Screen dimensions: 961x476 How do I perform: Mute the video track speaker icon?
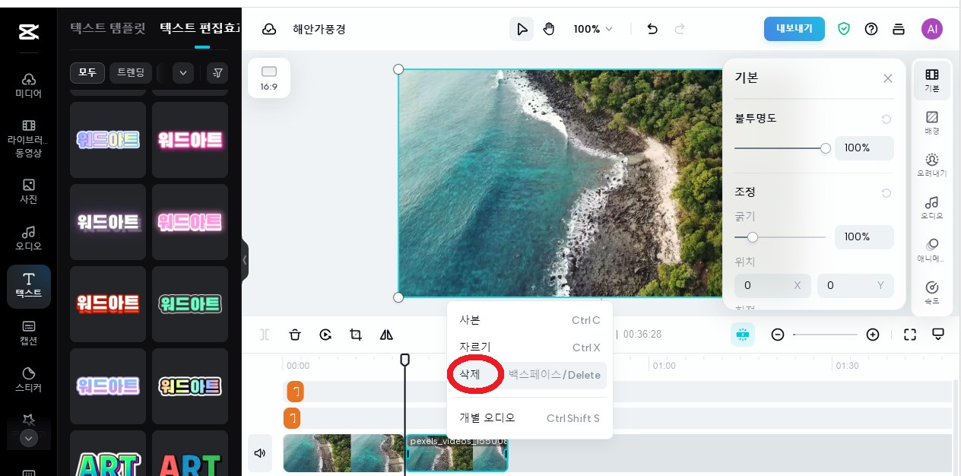coord(260,453)
